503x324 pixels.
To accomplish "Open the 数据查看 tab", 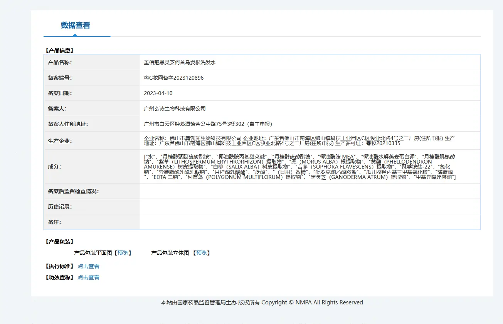I will [x=76, y=25].
